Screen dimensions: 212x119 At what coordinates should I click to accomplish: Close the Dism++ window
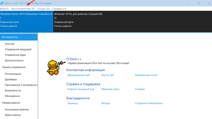coord(209,3)
